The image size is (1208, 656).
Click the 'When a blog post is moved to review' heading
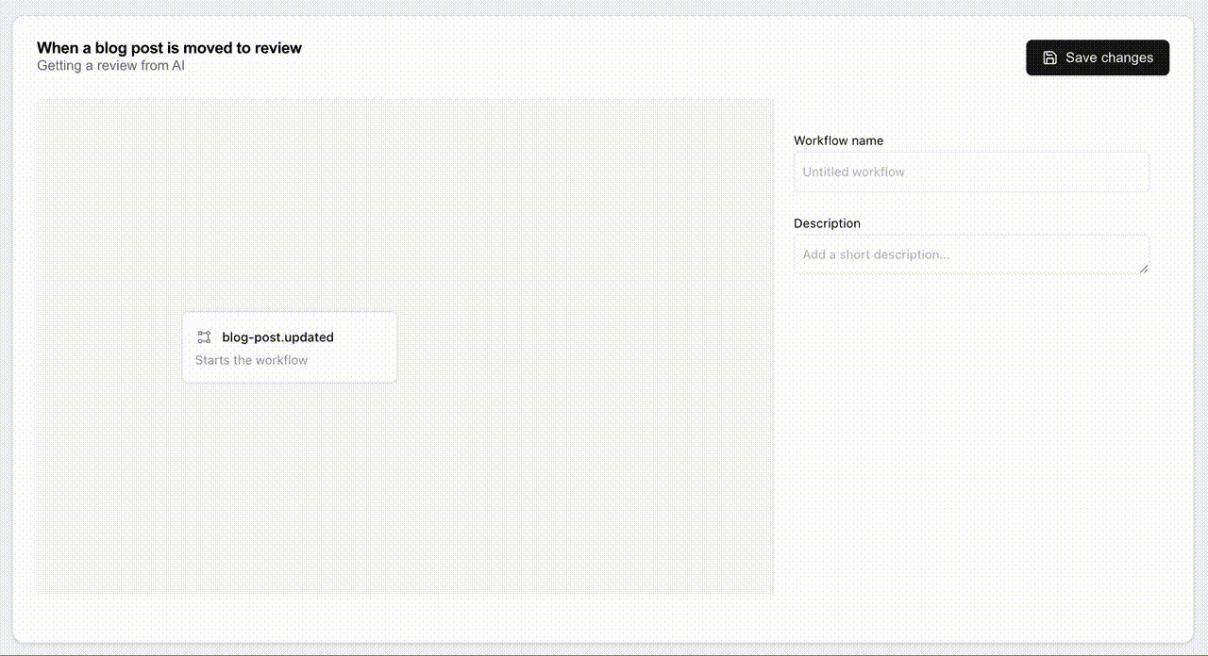click(x=168, y=47)
